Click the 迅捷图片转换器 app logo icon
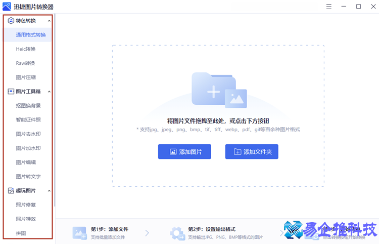Image resolution: width=379 pixels, height=244 pixels. (x=7, y=7)
